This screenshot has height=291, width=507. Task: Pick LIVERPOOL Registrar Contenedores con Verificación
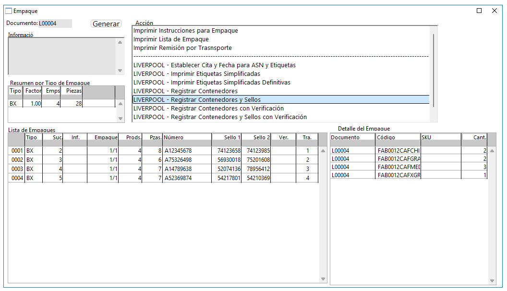pyautogui.click(x=208, y=109)
